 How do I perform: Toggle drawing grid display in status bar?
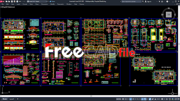coord(123,99)
